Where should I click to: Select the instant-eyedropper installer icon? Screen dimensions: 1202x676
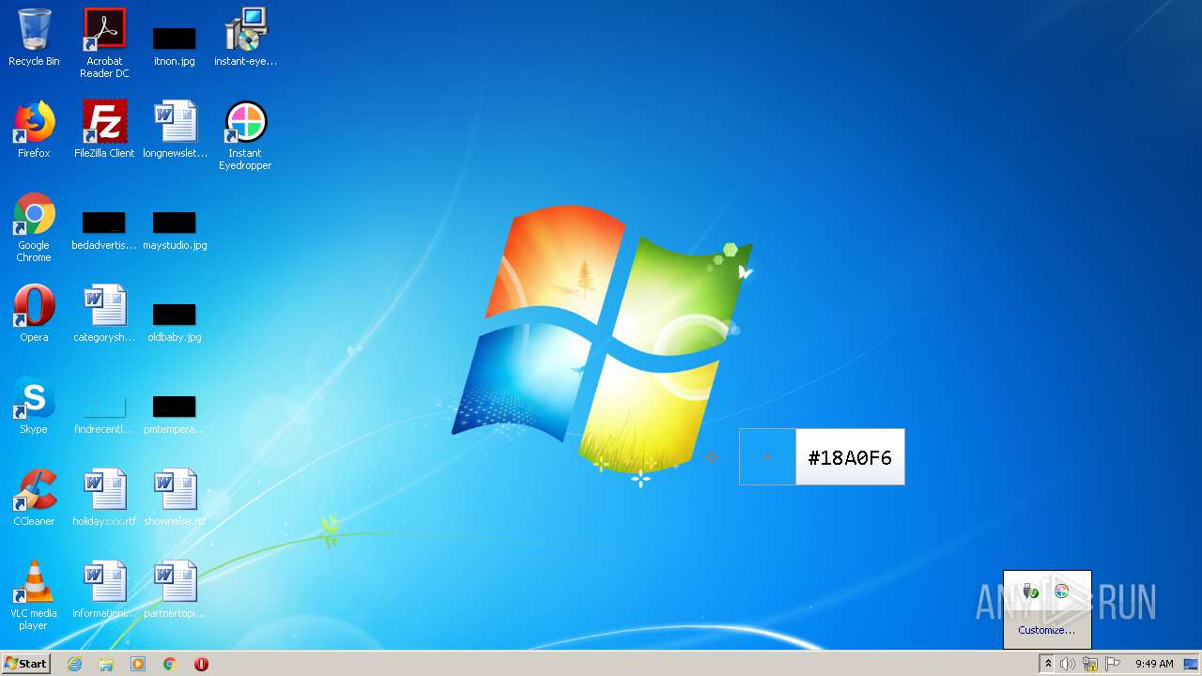[245, 38]
